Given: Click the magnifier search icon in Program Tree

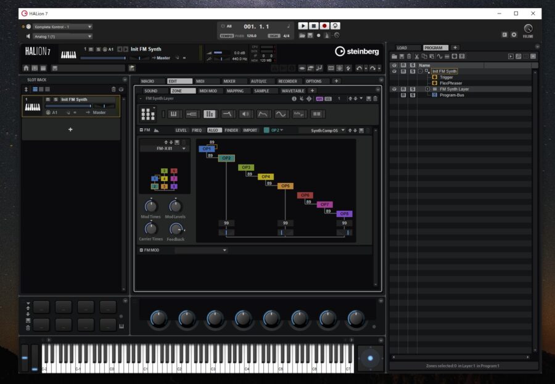Looking at the screenshot, I should tap(518, 57).
